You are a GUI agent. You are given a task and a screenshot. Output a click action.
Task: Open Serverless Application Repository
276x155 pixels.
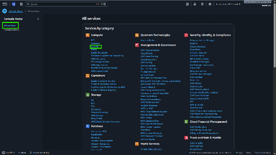107,56
